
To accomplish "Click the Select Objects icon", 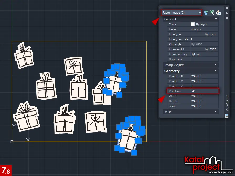I will pos(212,13).
